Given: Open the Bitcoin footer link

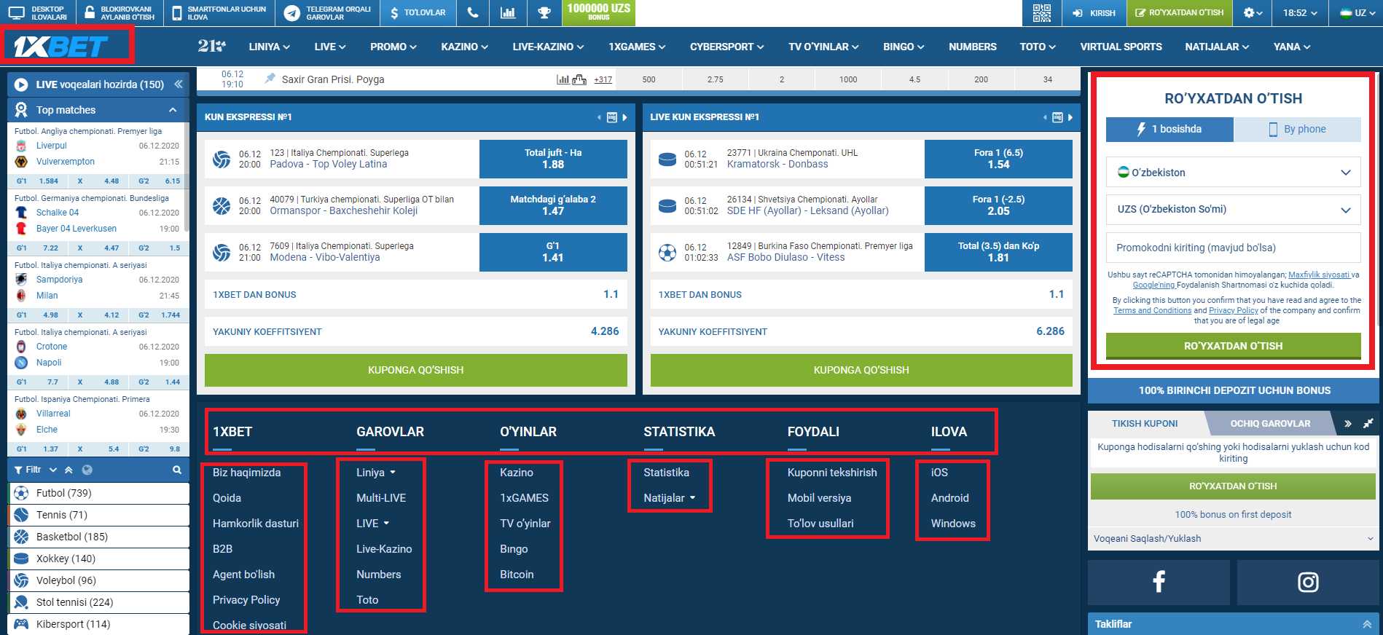Looking at the screenshot, I should point(517,575).
